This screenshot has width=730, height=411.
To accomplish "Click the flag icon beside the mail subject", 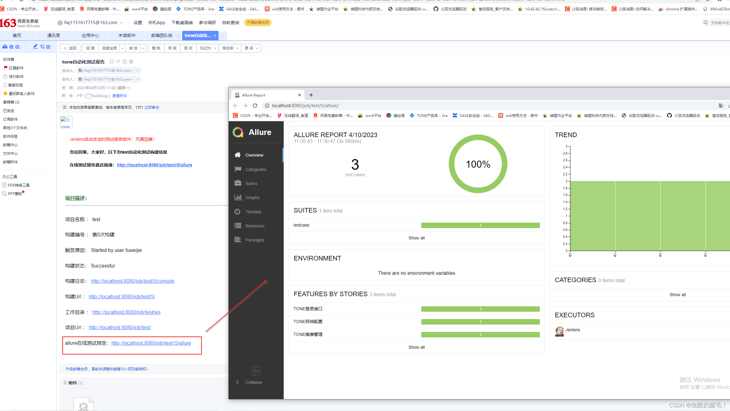I will coord(118,62).
